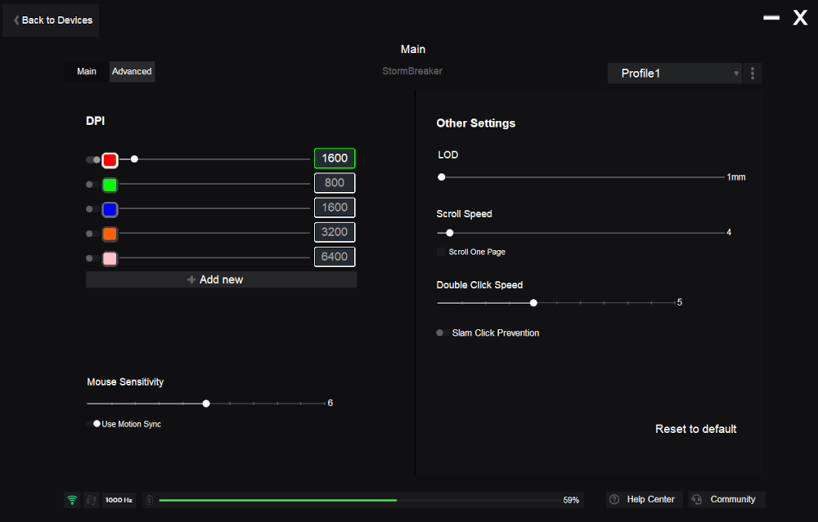Image resolution: width=818 pixels, height=522 pixels.
Task: Add a new DPI stage
Action: [221, 279]
